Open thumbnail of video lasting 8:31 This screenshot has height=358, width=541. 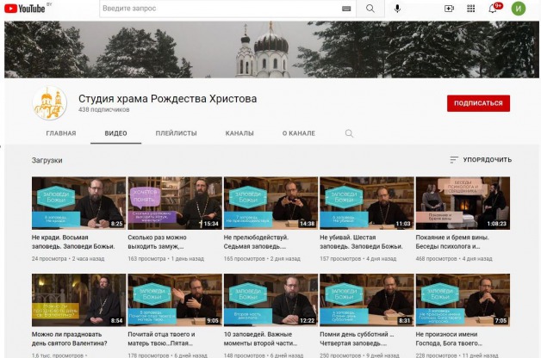click(367, 300)
